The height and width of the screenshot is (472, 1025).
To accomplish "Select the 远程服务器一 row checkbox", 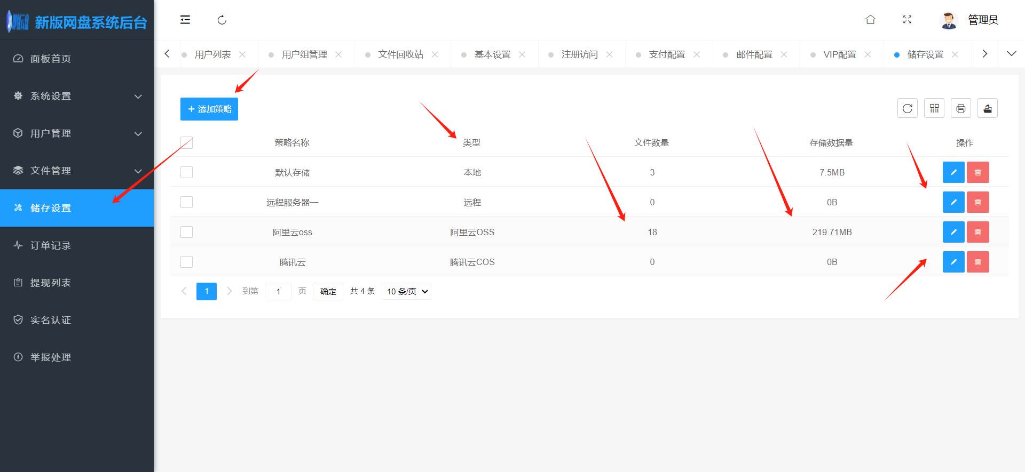I will 186,202.
